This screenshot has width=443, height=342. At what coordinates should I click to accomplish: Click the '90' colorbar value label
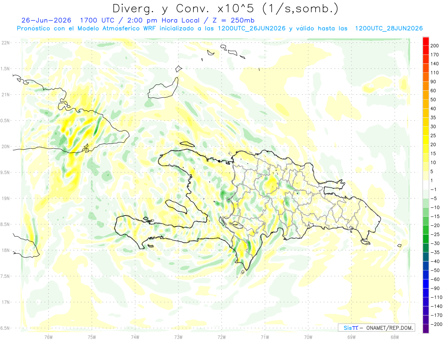click(x=434, y=82)
